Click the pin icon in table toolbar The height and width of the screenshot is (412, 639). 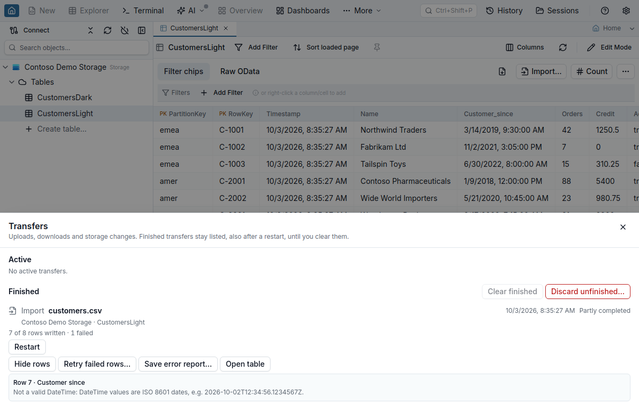point(377,47)
